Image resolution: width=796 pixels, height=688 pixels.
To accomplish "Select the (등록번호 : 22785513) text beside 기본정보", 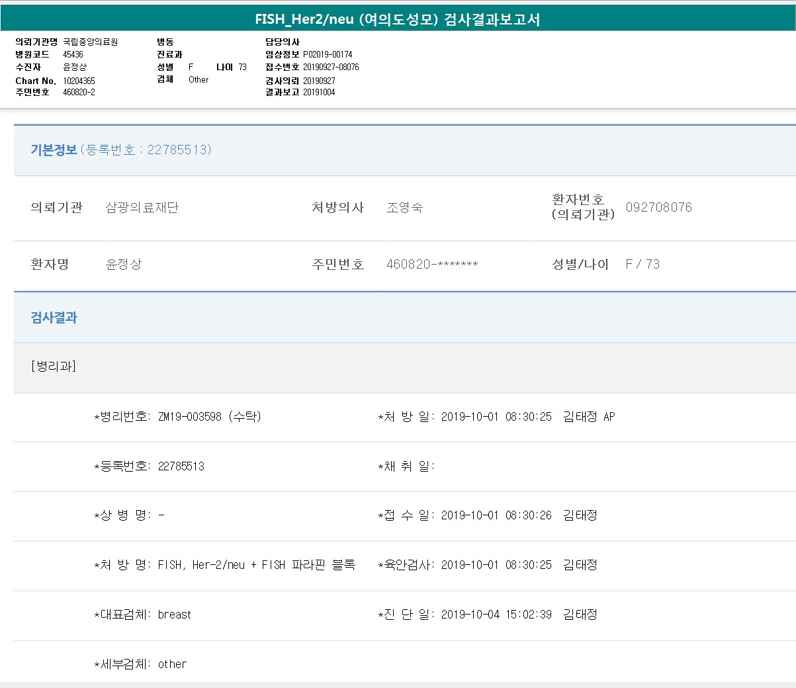I will pos(146,150).
